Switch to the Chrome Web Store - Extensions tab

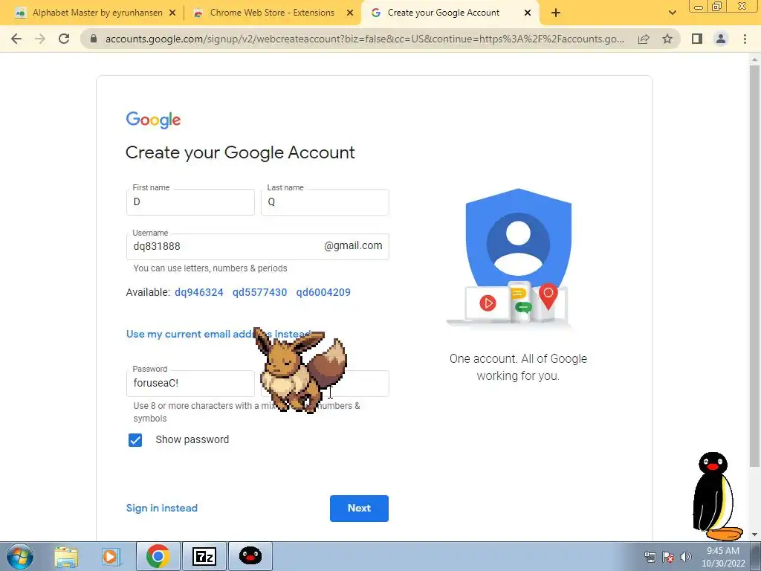(x=272, y=13)
